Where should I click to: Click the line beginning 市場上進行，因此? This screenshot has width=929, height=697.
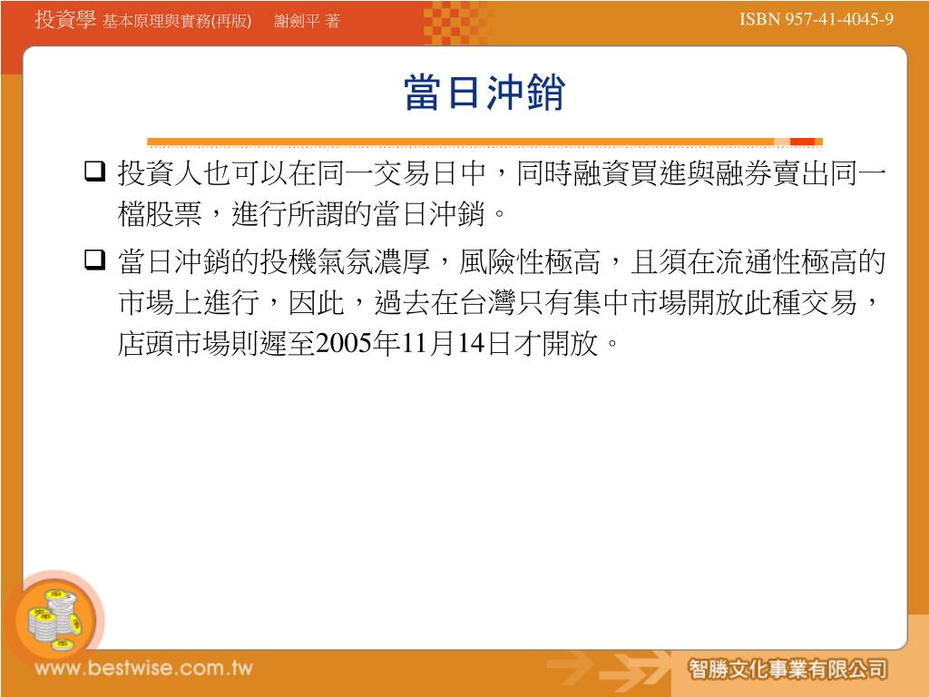[x=498, y=303]
